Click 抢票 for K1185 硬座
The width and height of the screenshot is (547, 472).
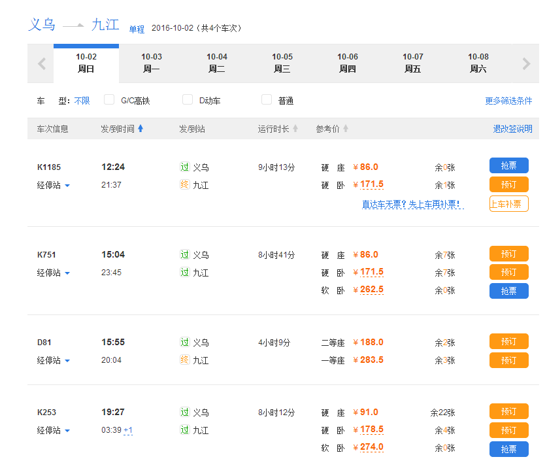[x=508, y=165]
